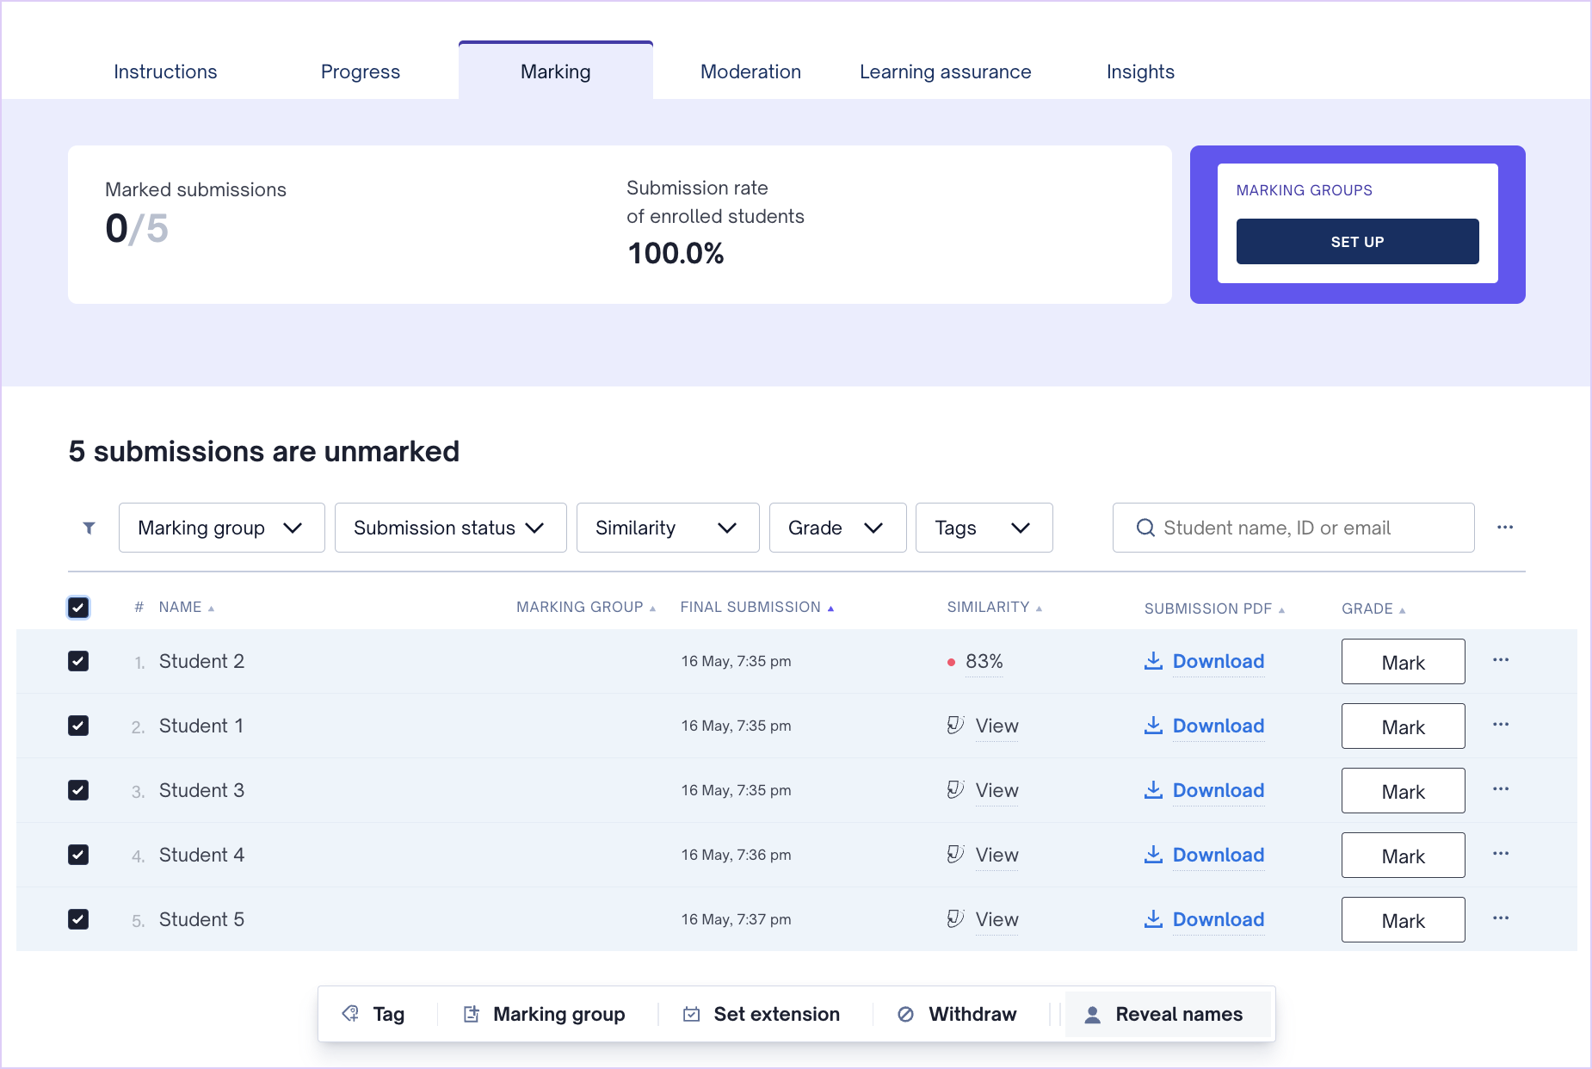Click download icon in Student 5 row
Screen dimensions: 1592x1069
(x=1153, y=919)
